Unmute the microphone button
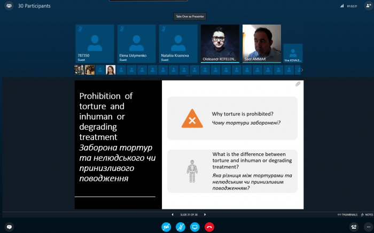 point(181,227)
